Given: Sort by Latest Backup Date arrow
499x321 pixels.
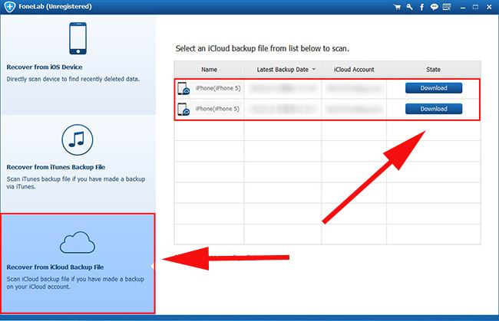Looking at the screenshot, I should [314, 69].
